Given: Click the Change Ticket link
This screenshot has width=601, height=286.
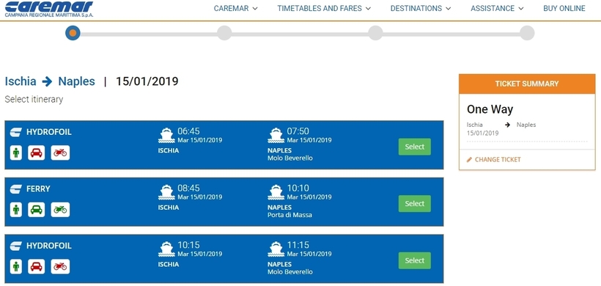Looking at the screenshot, I should [498, 159].
